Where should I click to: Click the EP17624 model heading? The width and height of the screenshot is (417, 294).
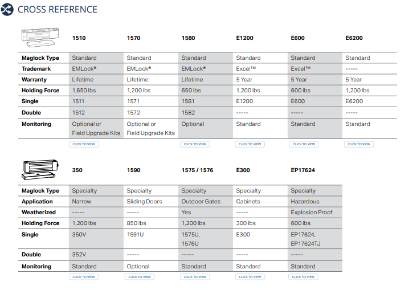click(x=302, y=170)
